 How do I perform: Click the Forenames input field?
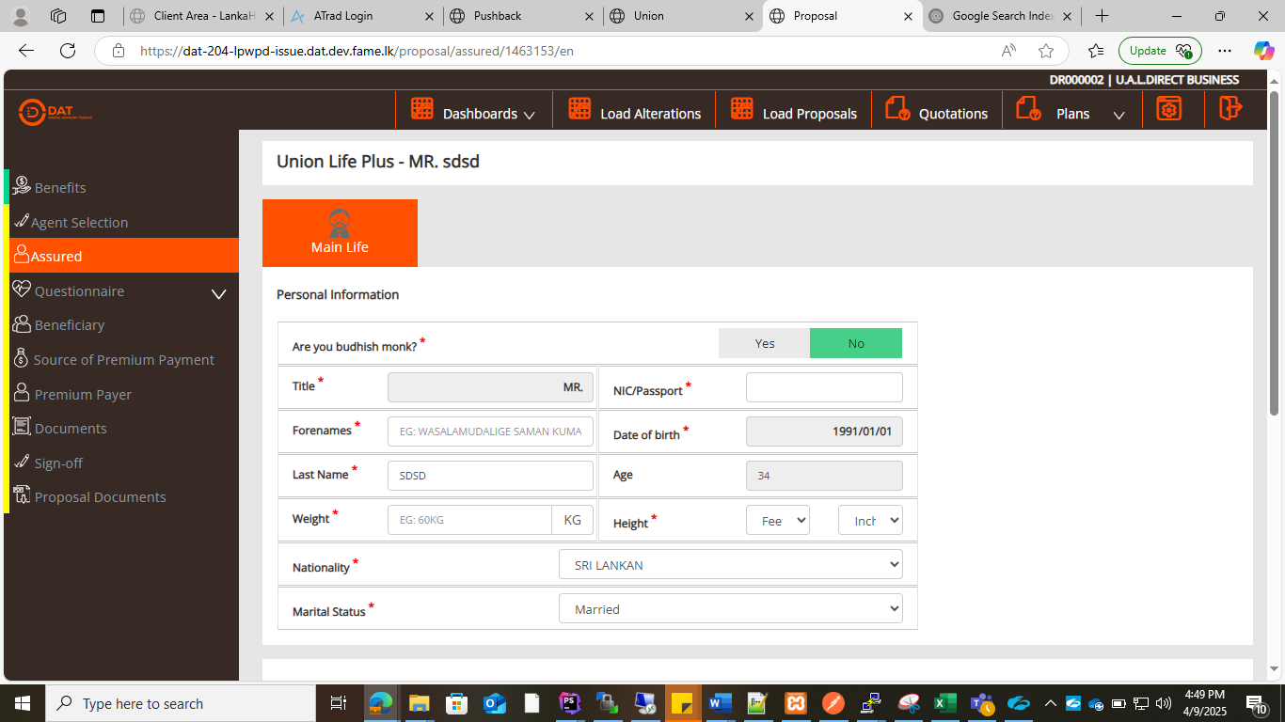[x=490, y=432]
